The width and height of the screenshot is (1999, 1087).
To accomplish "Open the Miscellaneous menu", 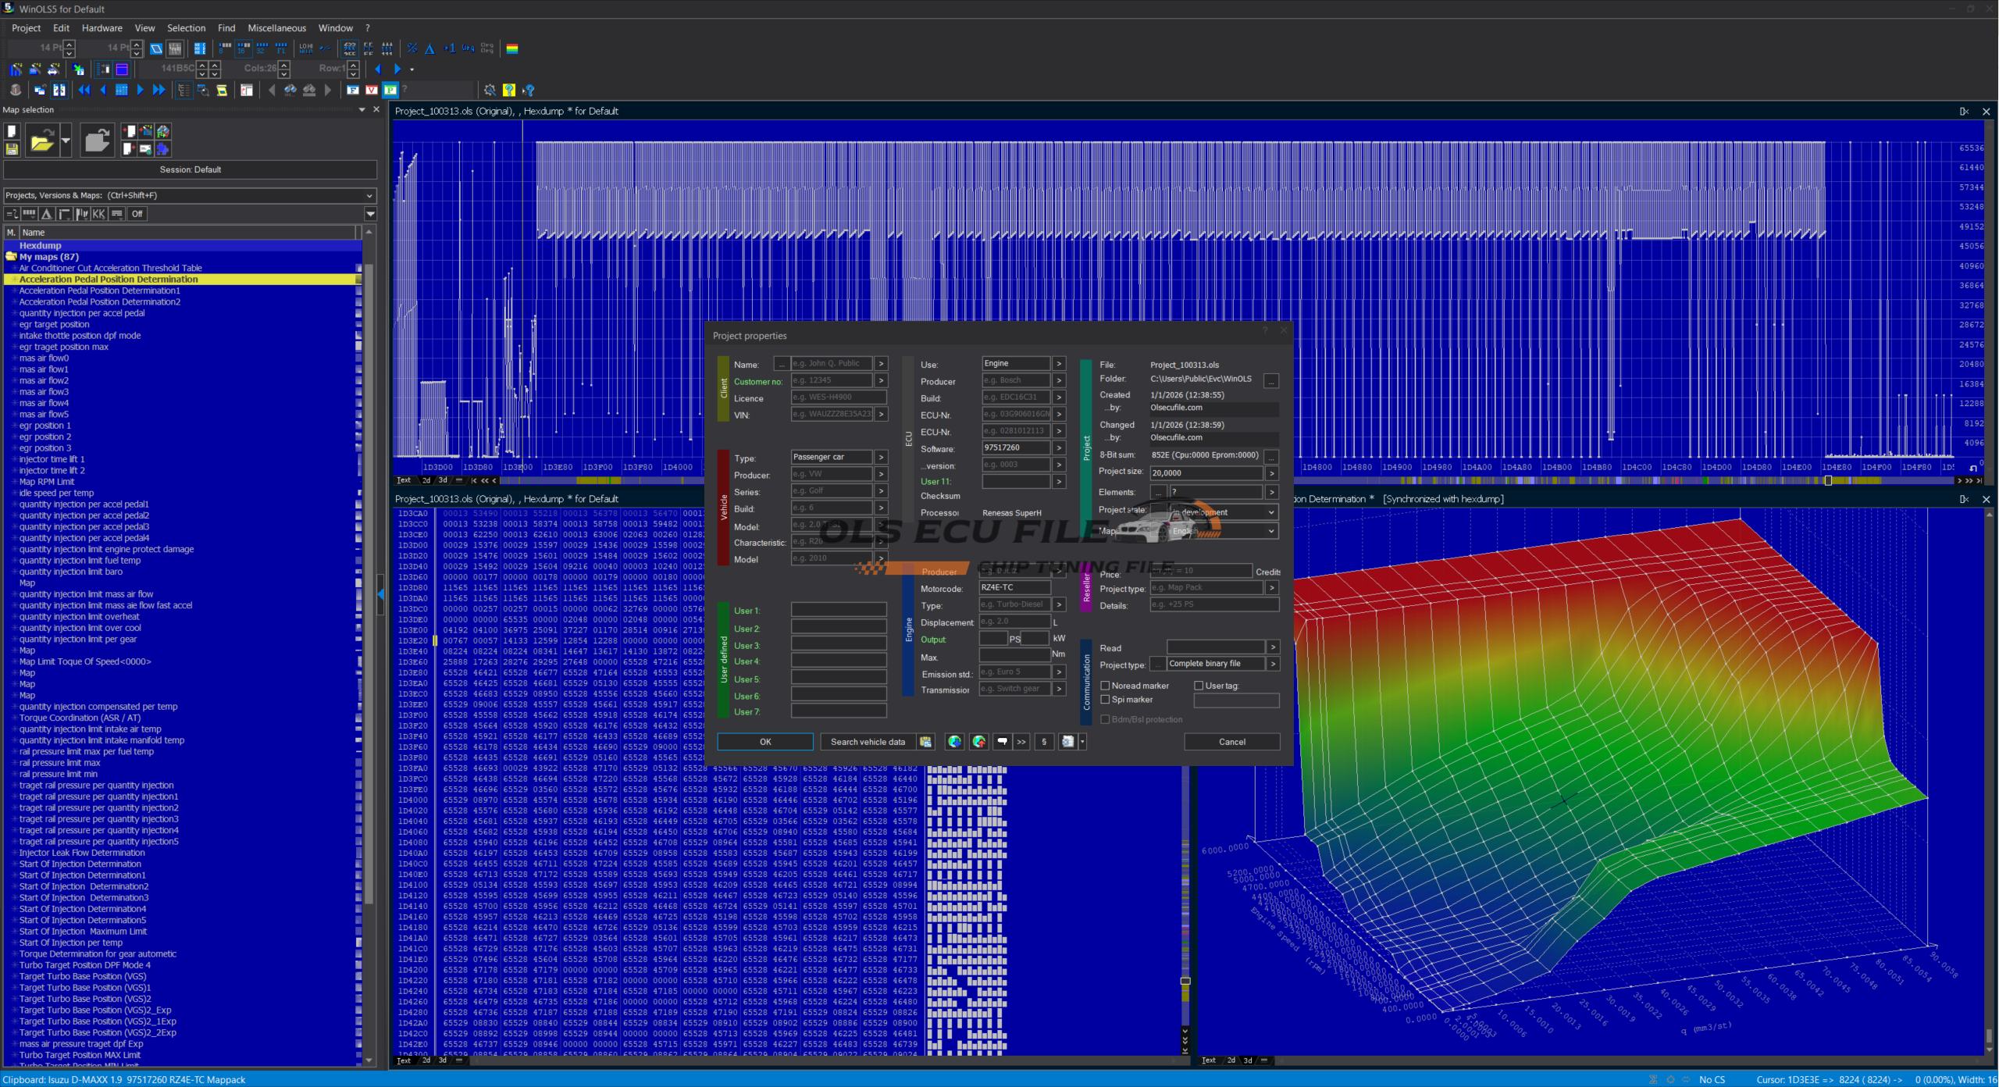I will pos(276,28).
